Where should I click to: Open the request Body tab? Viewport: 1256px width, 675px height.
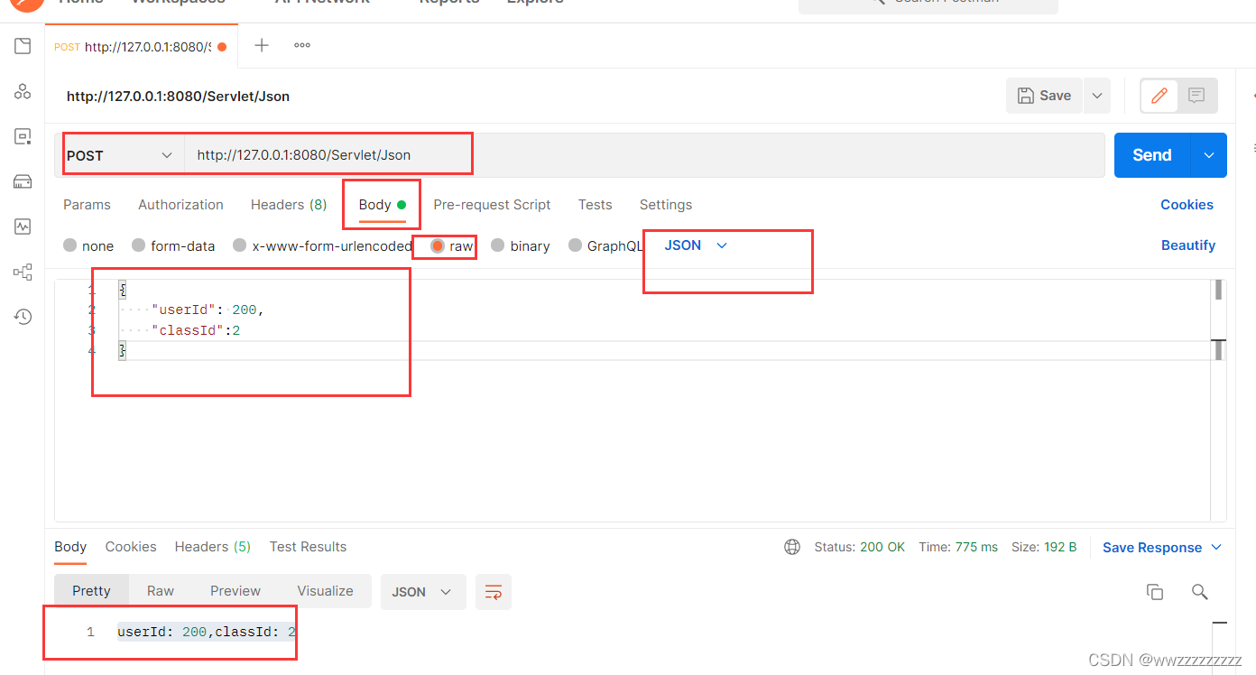click(382, 205)
